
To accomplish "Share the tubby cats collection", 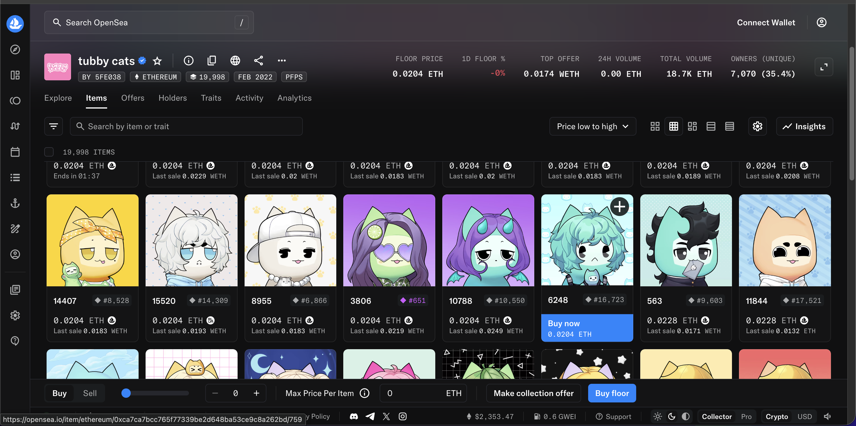I will point(259,61).
